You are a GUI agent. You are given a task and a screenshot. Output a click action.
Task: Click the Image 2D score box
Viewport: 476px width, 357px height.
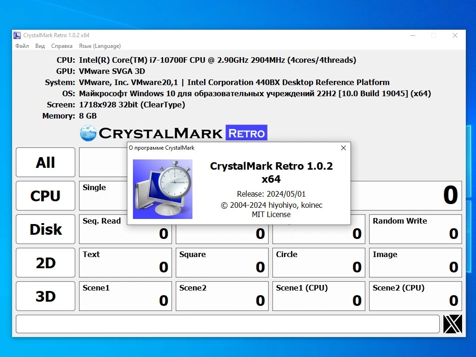point(415,262)
